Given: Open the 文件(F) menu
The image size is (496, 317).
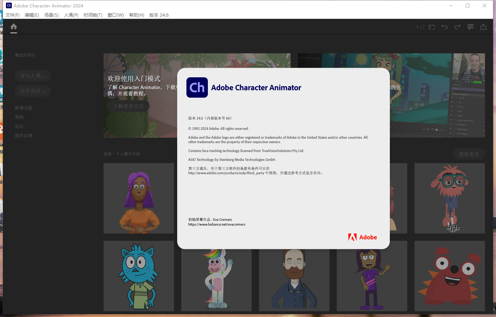Looking at the screenshot, I should click(13, 15).
